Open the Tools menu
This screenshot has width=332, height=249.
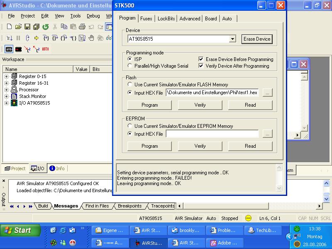click(76, 16)
